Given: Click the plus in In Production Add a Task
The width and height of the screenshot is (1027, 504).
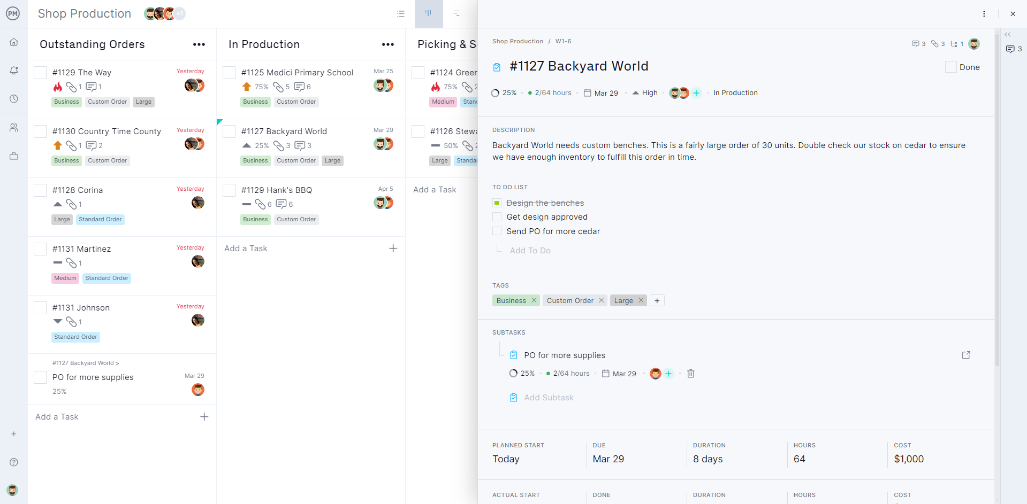Looking at the screenshot, I should coord(393,249).
